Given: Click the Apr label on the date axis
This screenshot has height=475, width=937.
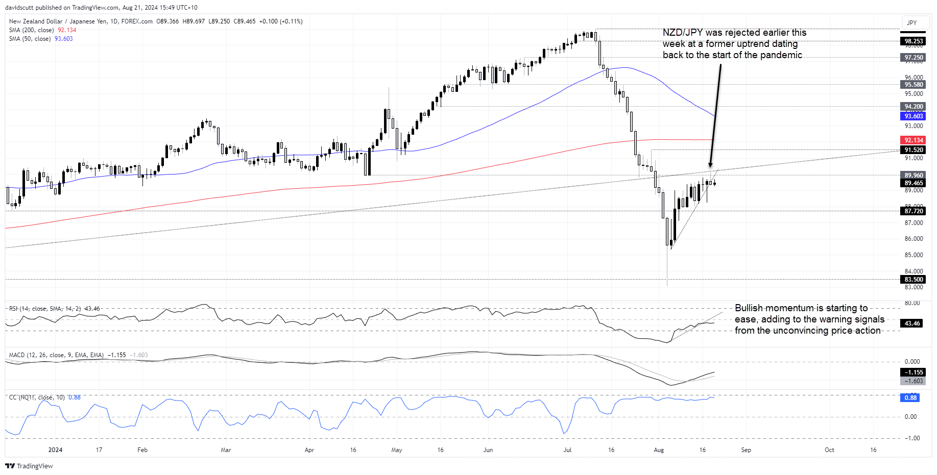Looking at the screenshot, I should [309, 450].
